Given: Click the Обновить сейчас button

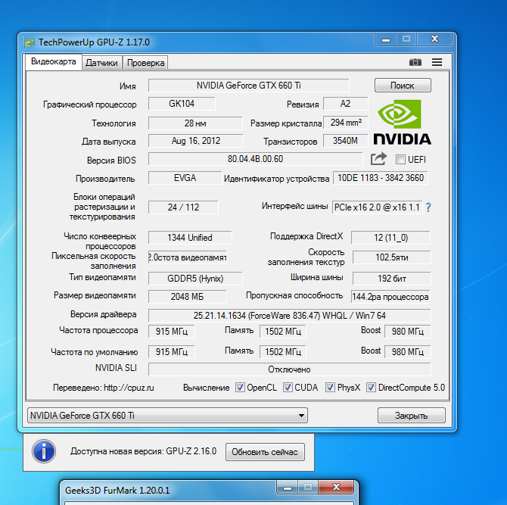Looking at the screenshot, I should 265,452.
